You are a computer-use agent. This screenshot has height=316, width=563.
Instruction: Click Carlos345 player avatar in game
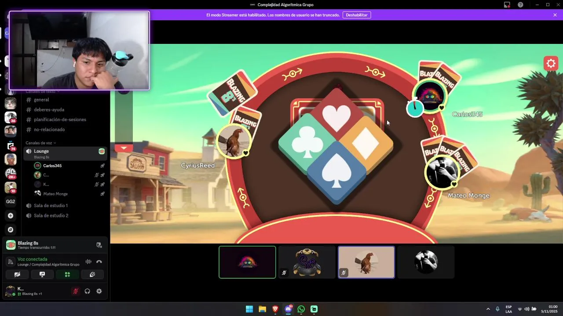(x=430, y=96)
